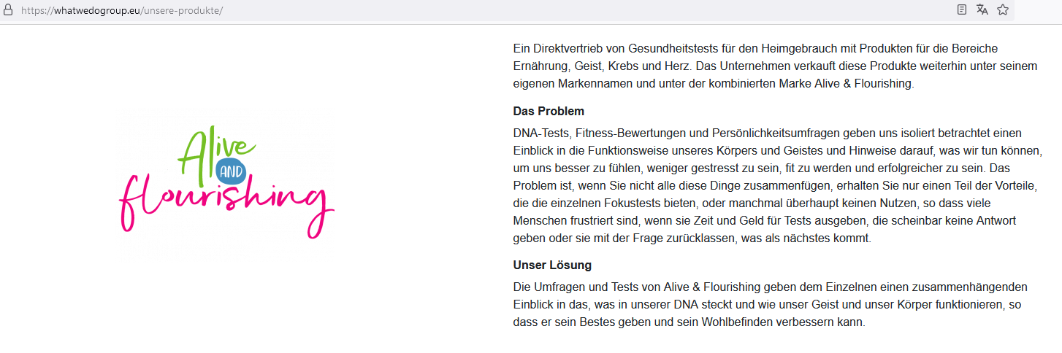
Task: Click the paragraph beginning with DNA-Tests, Fitness-Bewertungen
Action: pyautogui.click(x=776, y=186)
